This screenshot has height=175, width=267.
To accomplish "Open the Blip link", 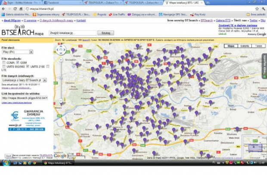I will point(263,20).
